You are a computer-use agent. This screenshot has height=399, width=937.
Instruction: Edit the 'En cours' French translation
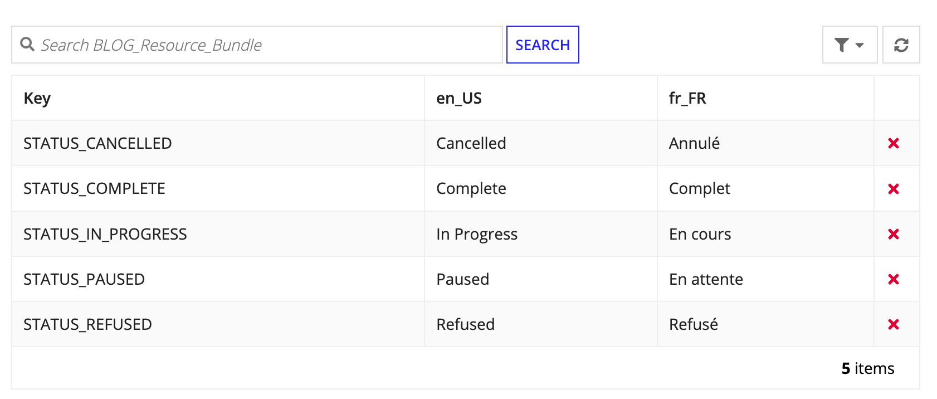[x=700, y=234]
